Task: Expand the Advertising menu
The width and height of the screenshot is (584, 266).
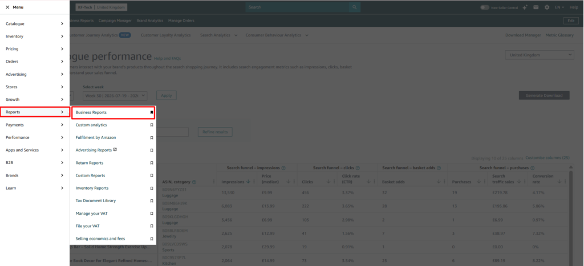Action: (x=35, y=75)
